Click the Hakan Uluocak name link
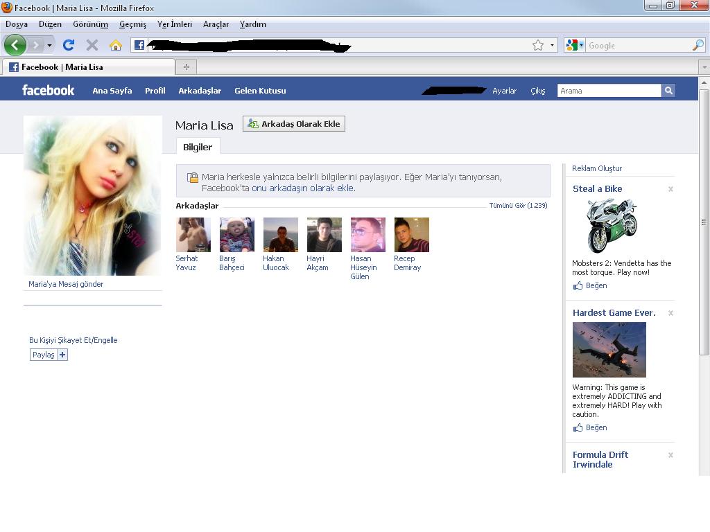 276,263
